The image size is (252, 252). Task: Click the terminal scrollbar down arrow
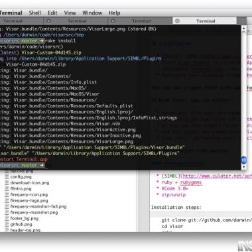pyautogui.click(x=243, y=167)
